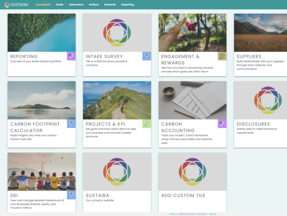287x216 pixels.
Task: Open the Disclosures tile flower logo image
Action: 260,100
